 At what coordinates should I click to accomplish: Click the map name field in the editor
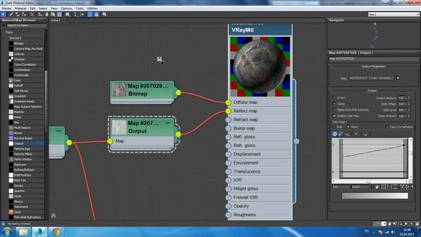click(x=374, y=59)
